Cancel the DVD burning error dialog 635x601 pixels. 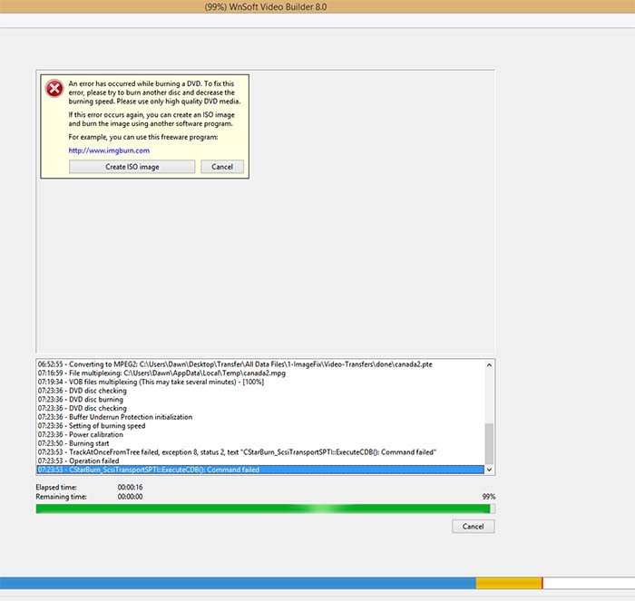tap(222, 167)
